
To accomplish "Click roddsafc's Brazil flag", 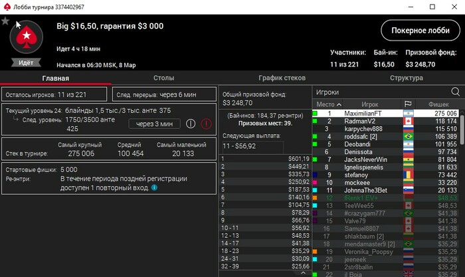I will click(x=408, y=136).
